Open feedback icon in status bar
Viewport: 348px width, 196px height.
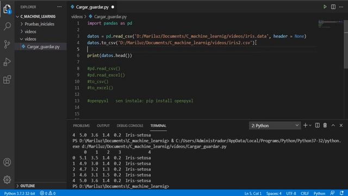coord(332,193)
